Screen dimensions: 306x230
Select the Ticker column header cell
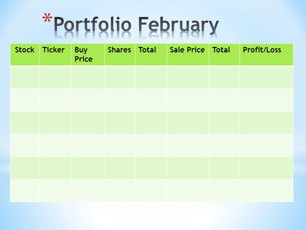55,55
